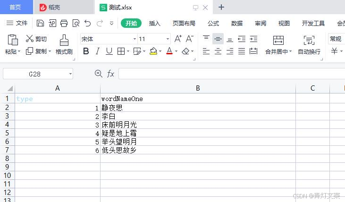Switch to the Data (数据) tab
Screen dimensions: 345x202
coord(237,23)
